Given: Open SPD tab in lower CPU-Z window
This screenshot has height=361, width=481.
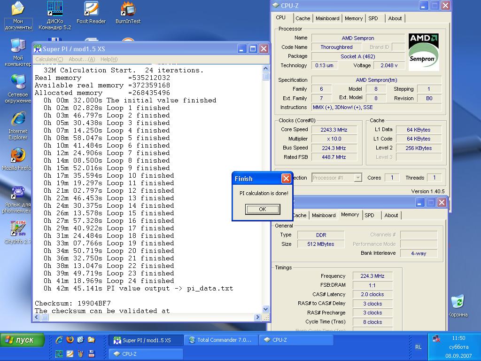Looking at the screenshot, I should (x=369, y=215).
